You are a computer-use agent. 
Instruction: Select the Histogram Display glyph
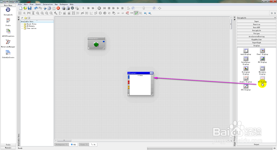tap(246, 70)
